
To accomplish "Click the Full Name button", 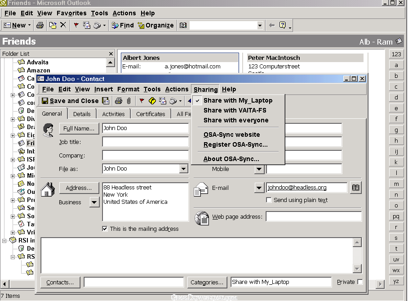I will [79, 129].
